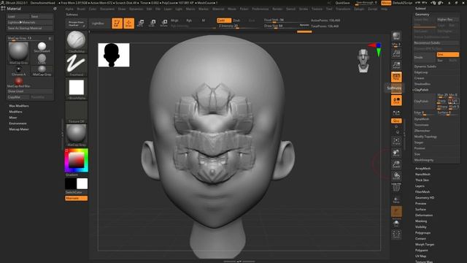This screenshot has width=467, height=263.
Task: Toggle the Mrgb channel
Action: point(174,20)
